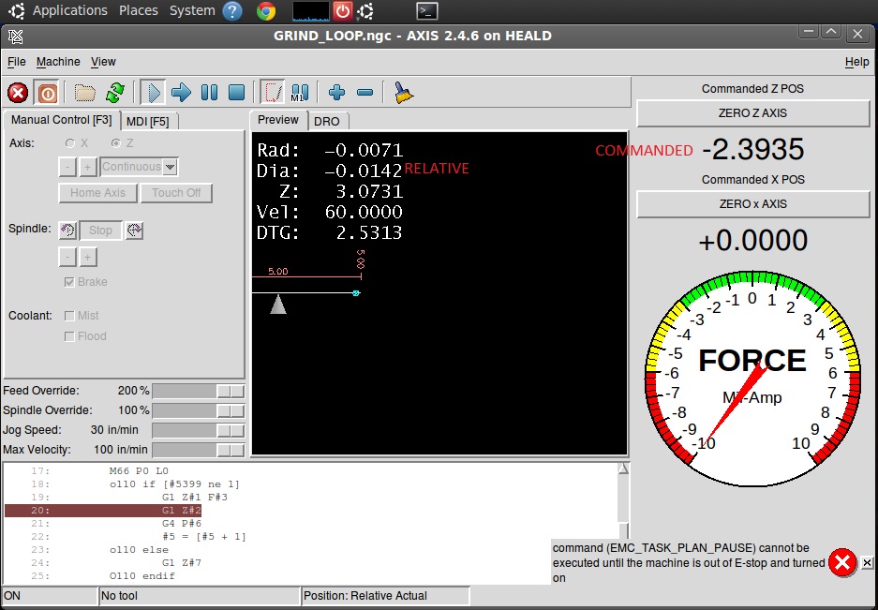Adjust Spindle Override slider
The image size is (878, 610).
[199, 410]
